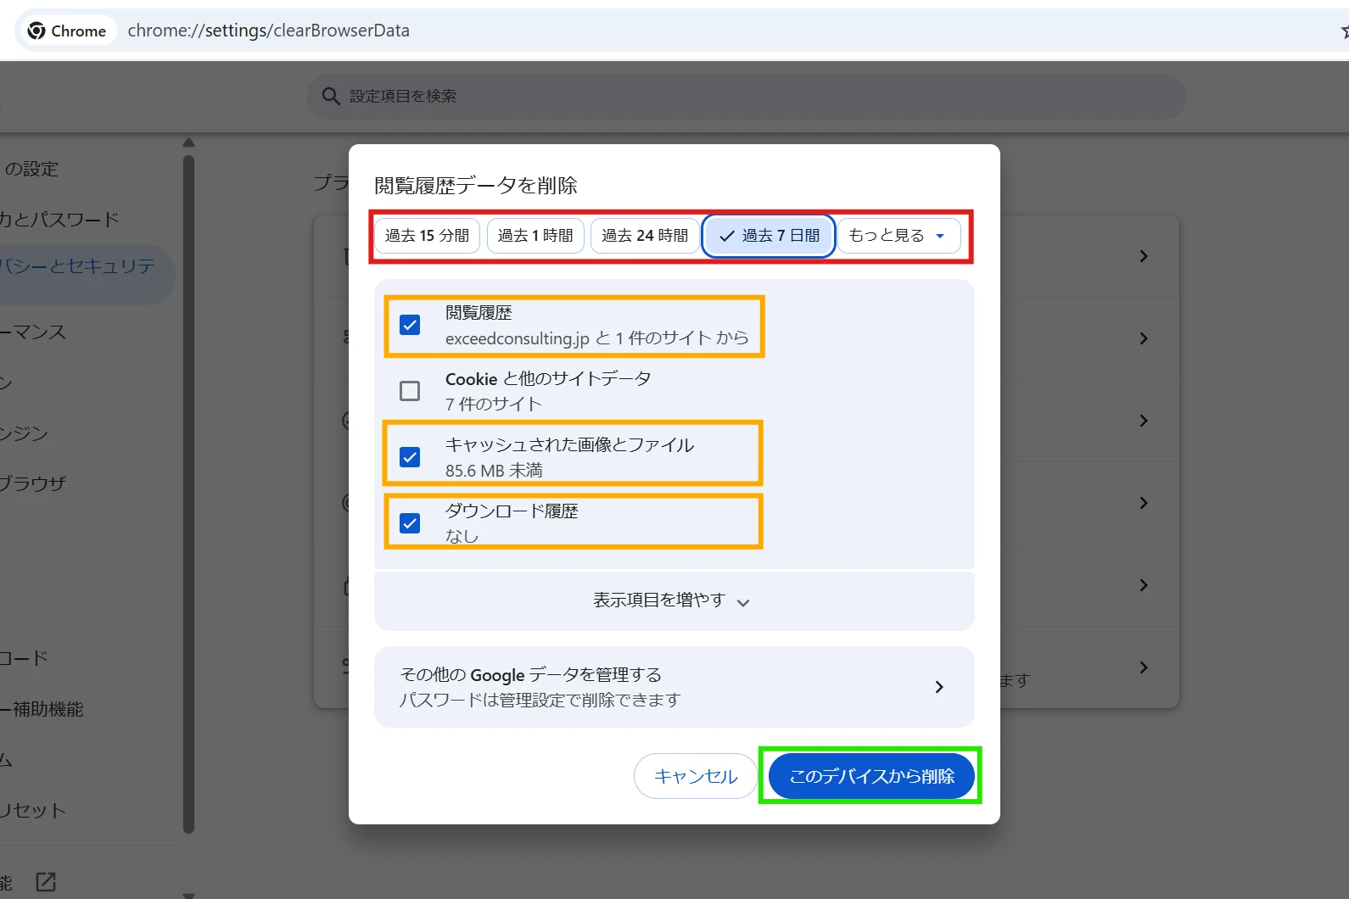Screen dimensions: 1349x899
Task: Check the Cookie と他のサイトデータ checkbox
Action: pos(410,390)
